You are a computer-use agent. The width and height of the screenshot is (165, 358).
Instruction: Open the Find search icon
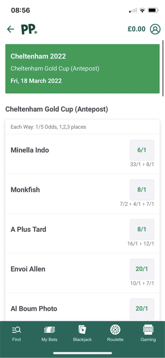coord(16,332)
